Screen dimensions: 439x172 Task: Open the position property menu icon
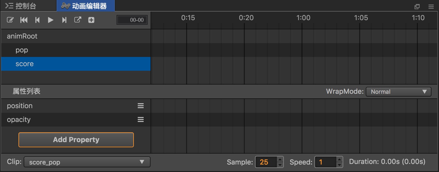point(140,106)
